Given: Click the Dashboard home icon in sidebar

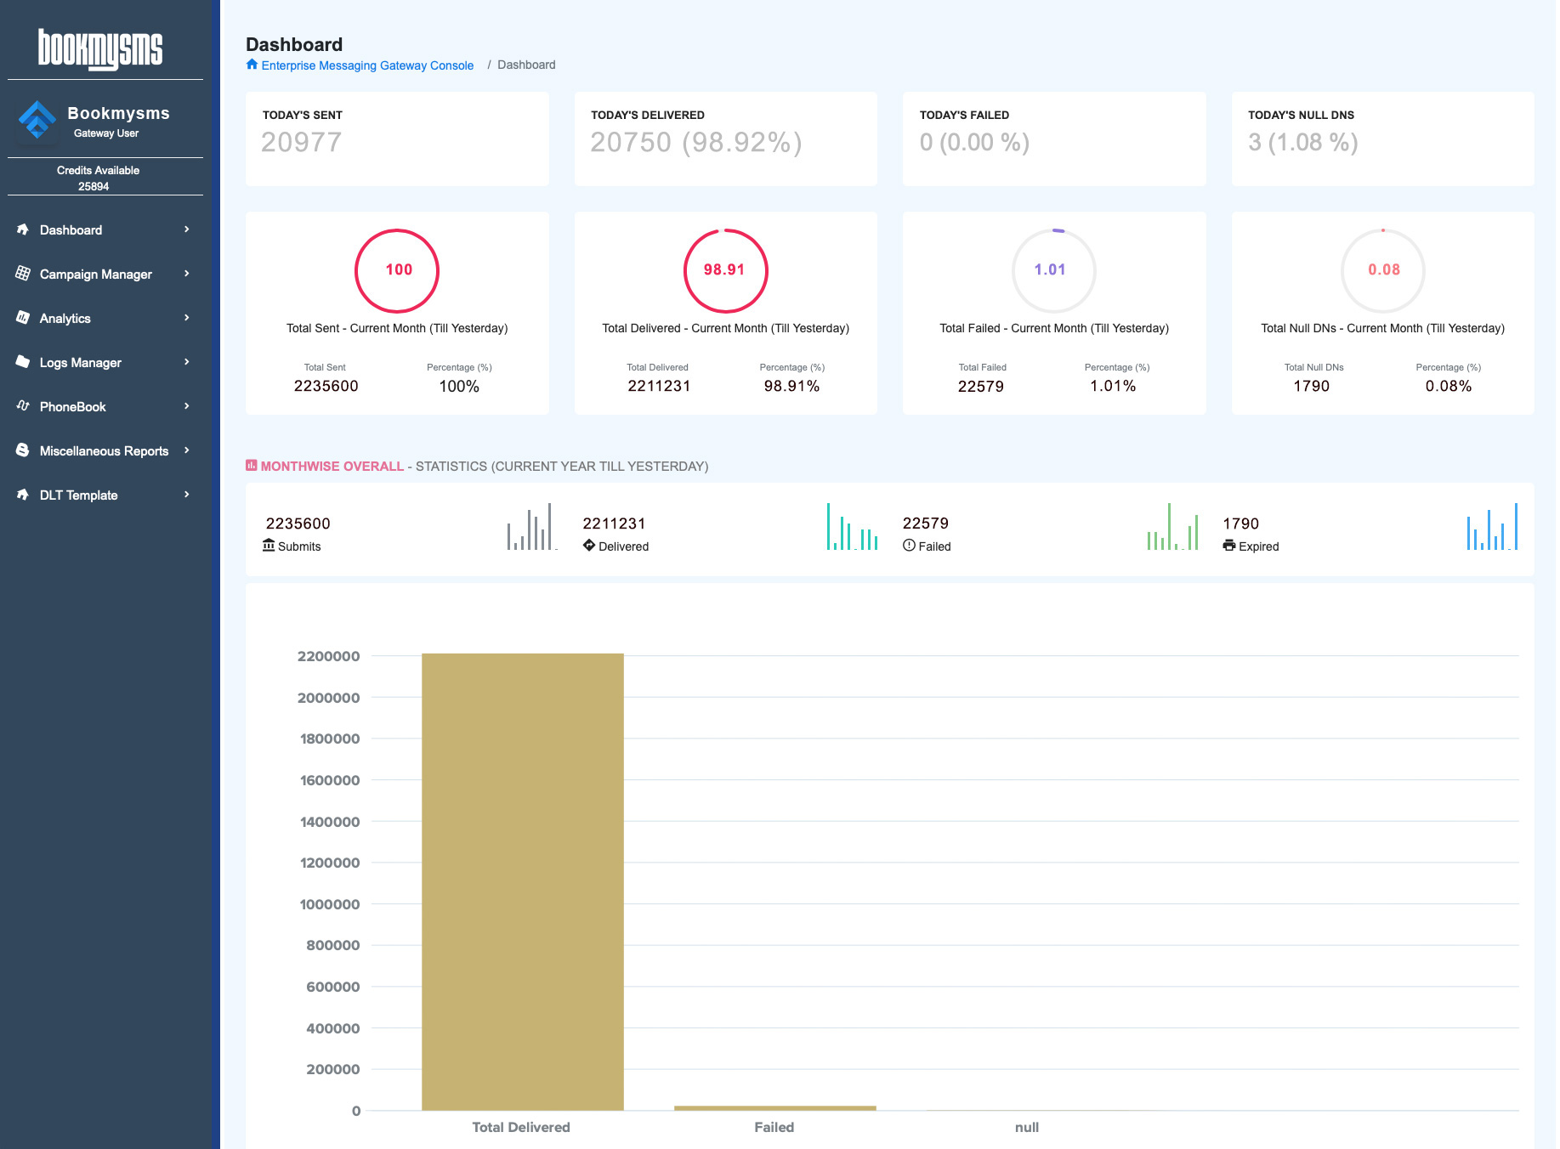Looking at the screenshot, I should click(23, 229).
